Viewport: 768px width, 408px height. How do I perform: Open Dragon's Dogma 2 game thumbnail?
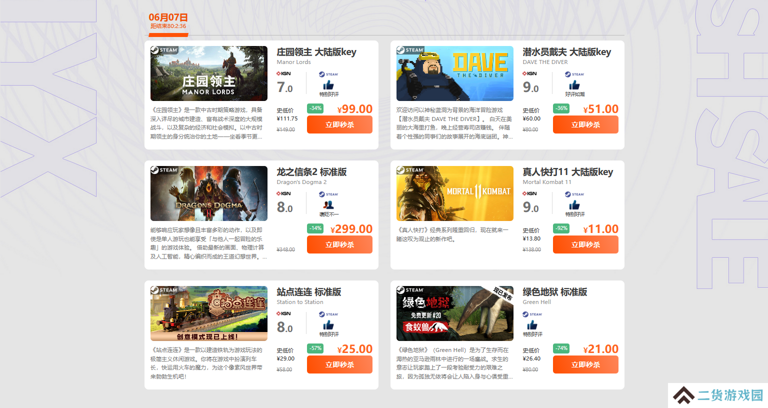(x=209, y=193)
